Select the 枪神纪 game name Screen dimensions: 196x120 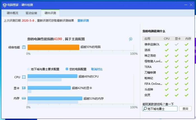(149, 78)
